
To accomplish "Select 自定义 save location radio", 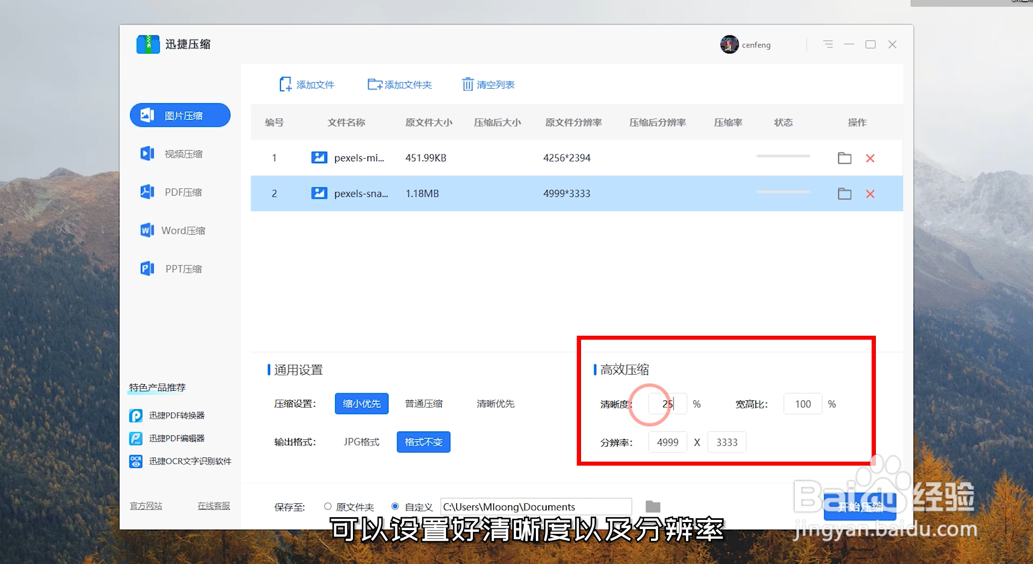I will 395,506.
